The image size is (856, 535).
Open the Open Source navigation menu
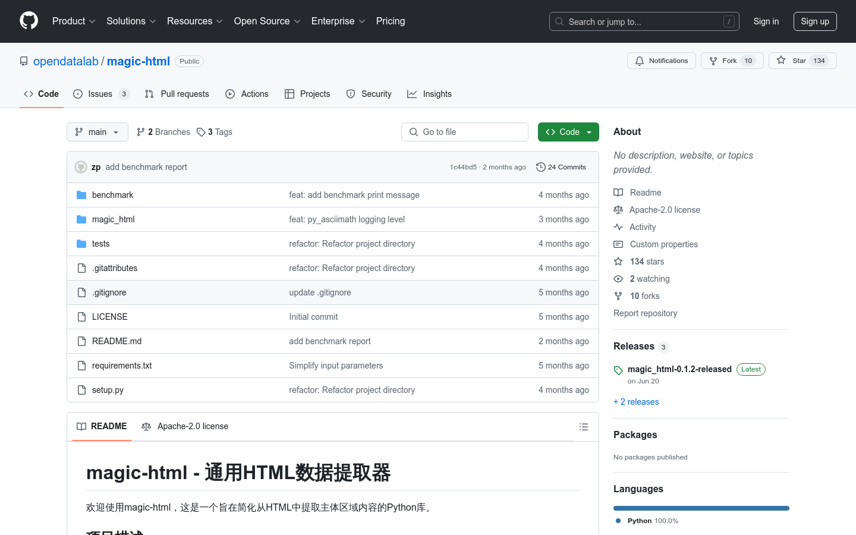click(x=267, y=21)
